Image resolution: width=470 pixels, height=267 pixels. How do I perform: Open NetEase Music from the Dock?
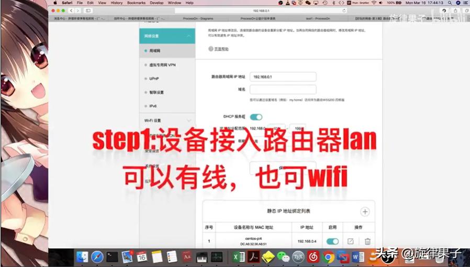[314, 257]
